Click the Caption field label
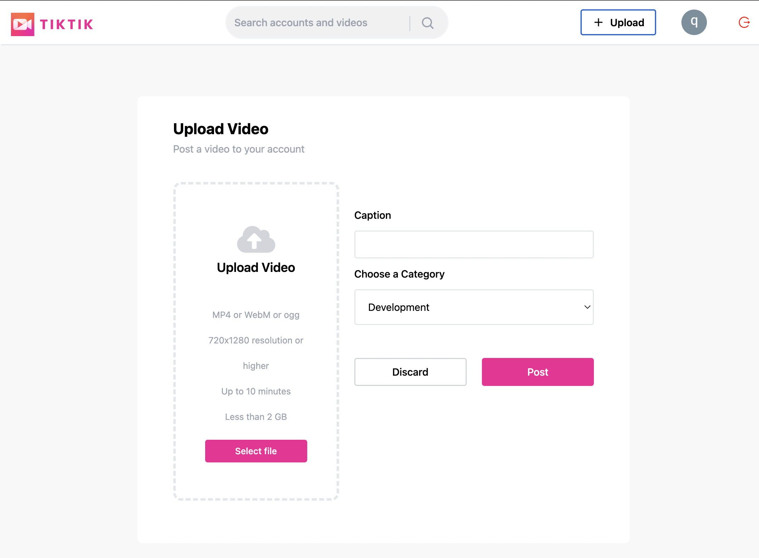759x558 pixels. 372,215
